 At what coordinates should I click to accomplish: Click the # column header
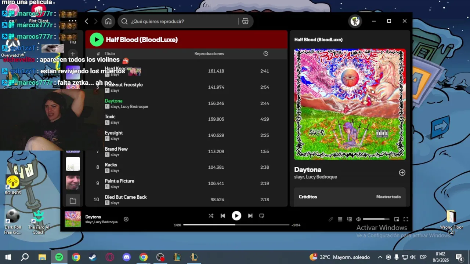pyautogui.click(x=98, y=54)
